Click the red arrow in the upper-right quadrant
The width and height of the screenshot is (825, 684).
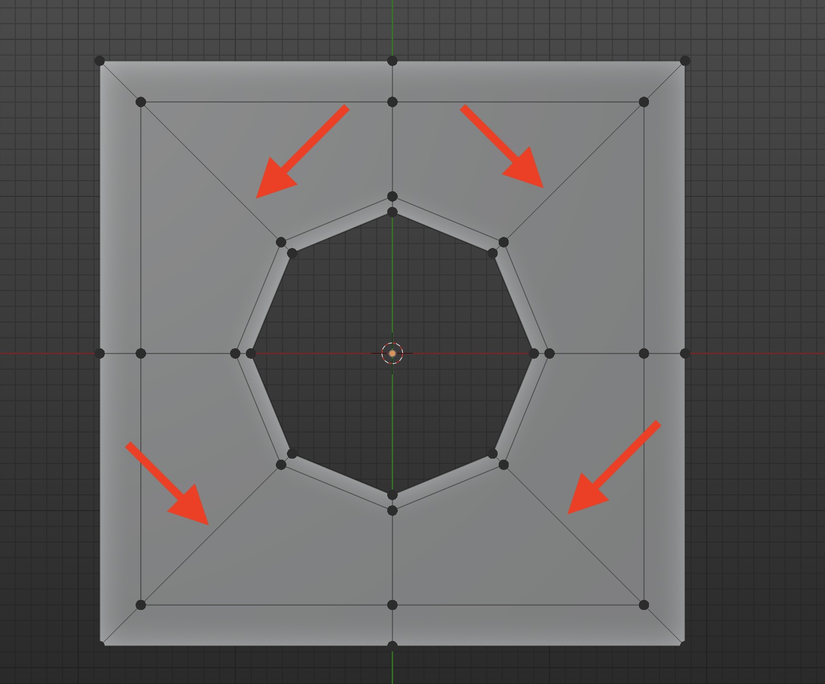507,150
